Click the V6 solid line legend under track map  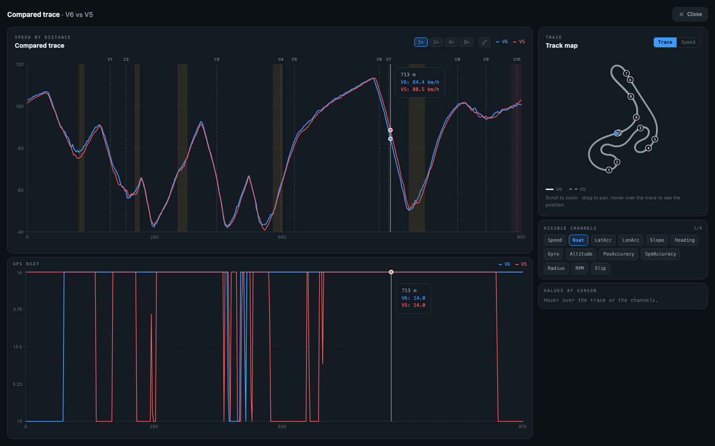(554, 190)
